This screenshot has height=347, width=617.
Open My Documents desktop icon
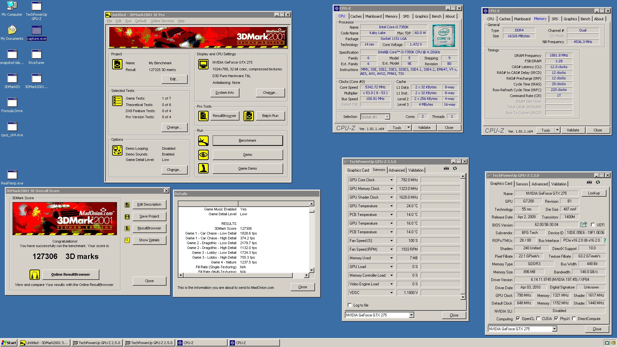[12, 32]
